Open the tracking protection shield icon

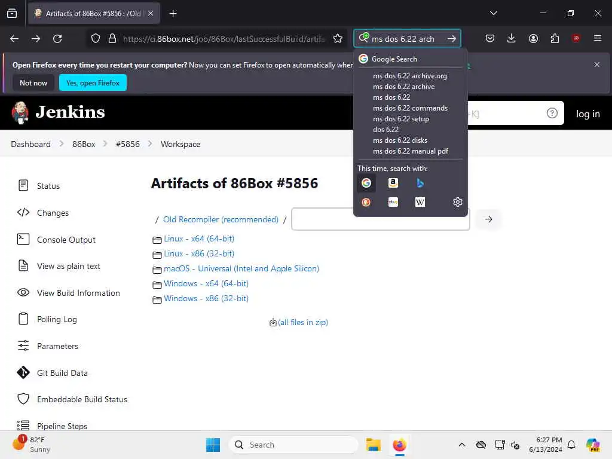(x=96, y=39)
